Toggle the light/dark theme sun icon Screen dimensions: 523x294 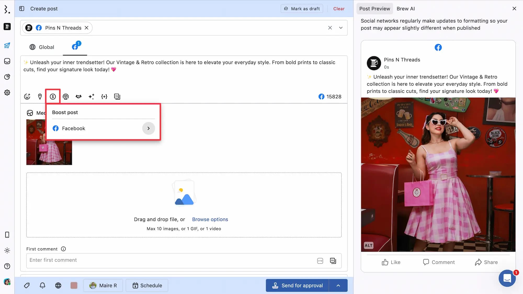coord(7,250)
